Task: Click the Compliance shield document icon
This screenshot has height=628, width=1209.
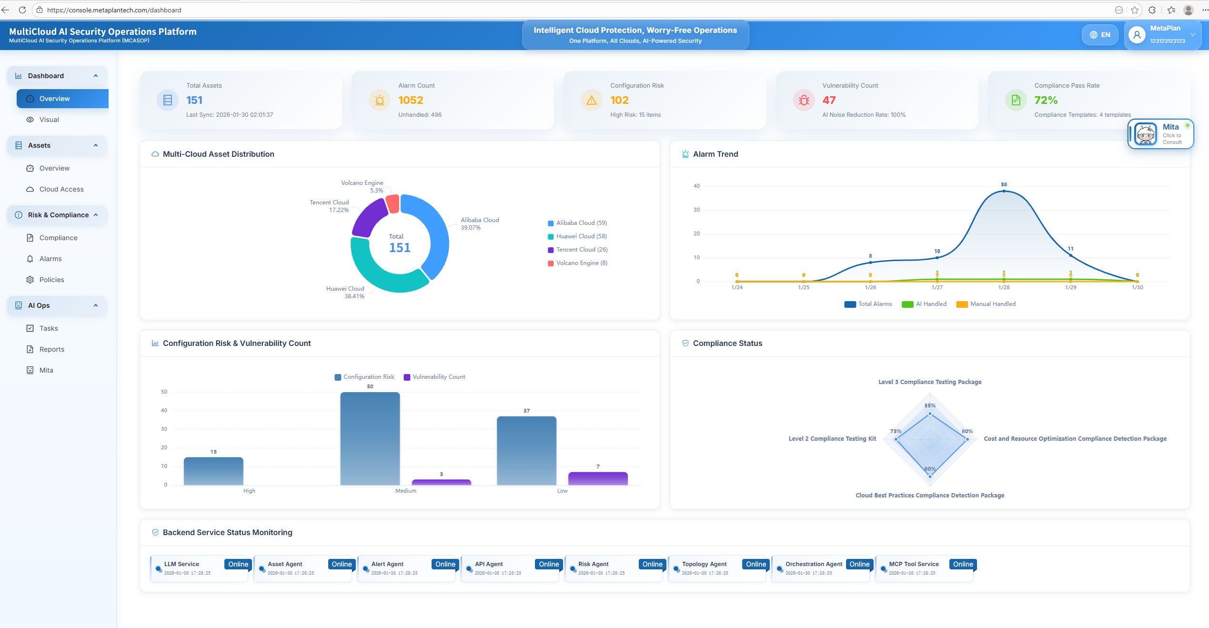Action: [x=30, y=237]
